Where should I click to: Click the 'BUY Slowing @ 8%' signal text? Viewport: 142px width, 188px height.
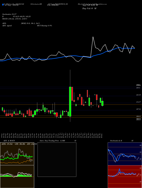(x=45, y=26)
